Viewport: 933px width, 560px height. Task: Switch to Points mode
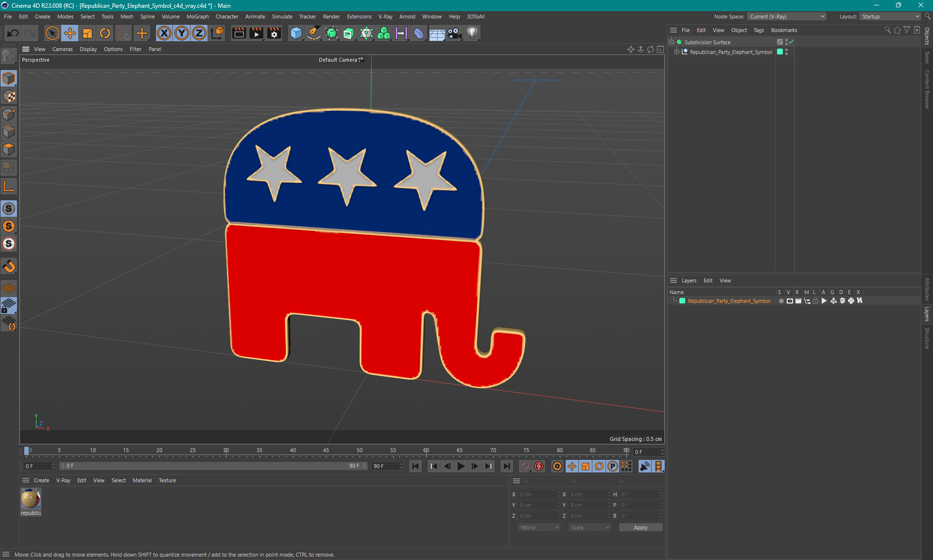9,114
